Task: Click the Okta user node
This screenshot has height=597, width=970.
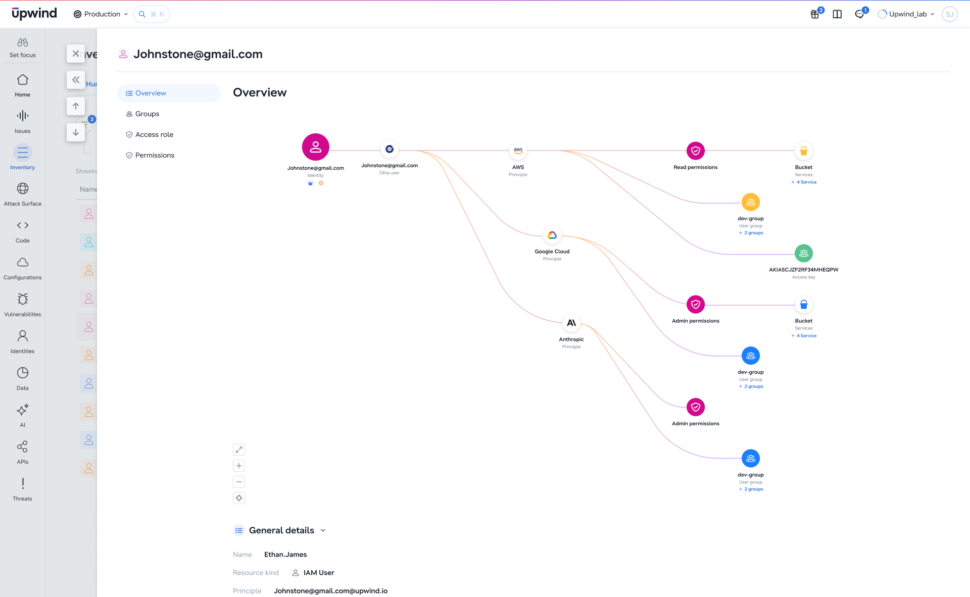Action: click(x=390, y=149)
